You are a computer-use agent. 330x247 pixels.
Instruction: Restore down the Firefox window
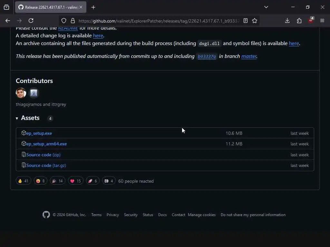pos(307,7)
